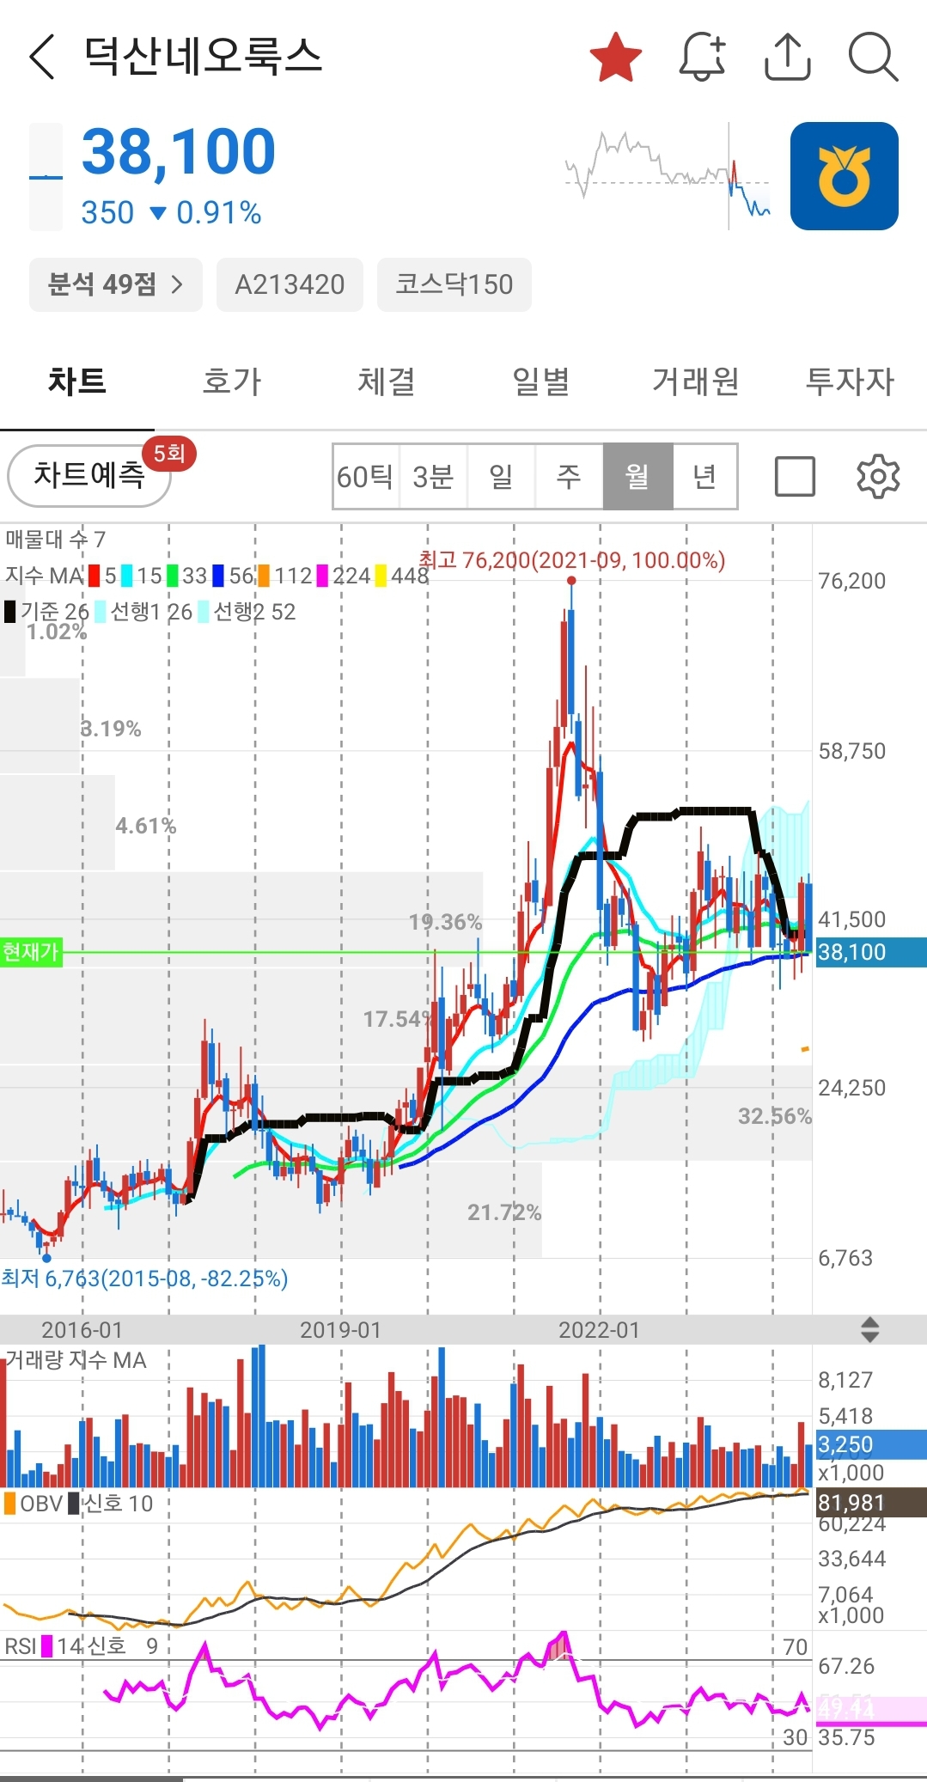Tap the 코스닥150 index chip
Viewport: 927px width, 1782px height.
point(454,284)
